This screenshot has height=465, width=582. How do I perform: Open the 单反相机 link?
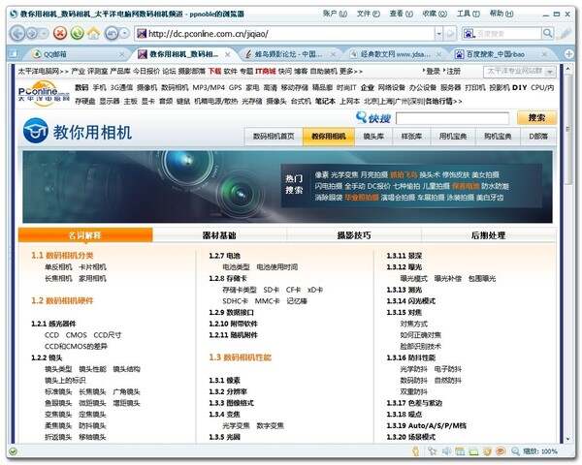click(x=58, y=267)
